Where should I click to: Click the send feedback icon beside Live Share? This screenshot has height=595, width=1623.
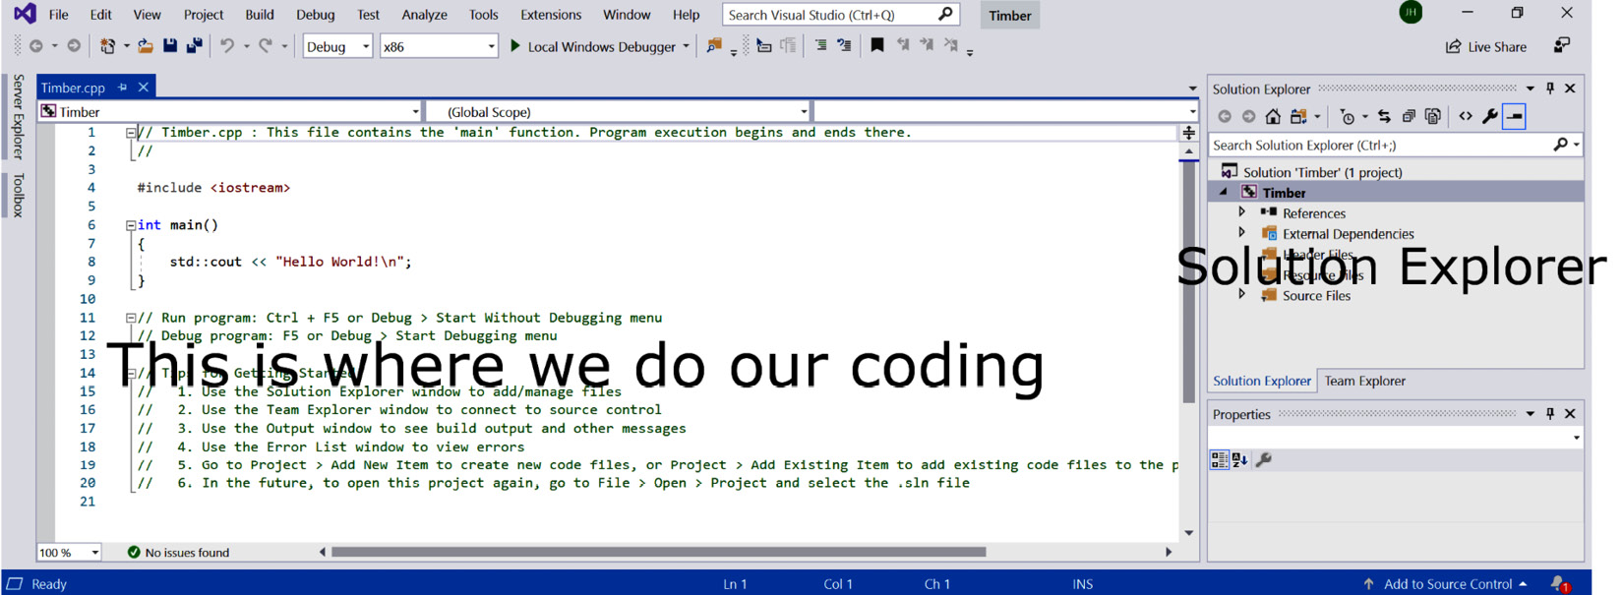tap(1562, 45)
